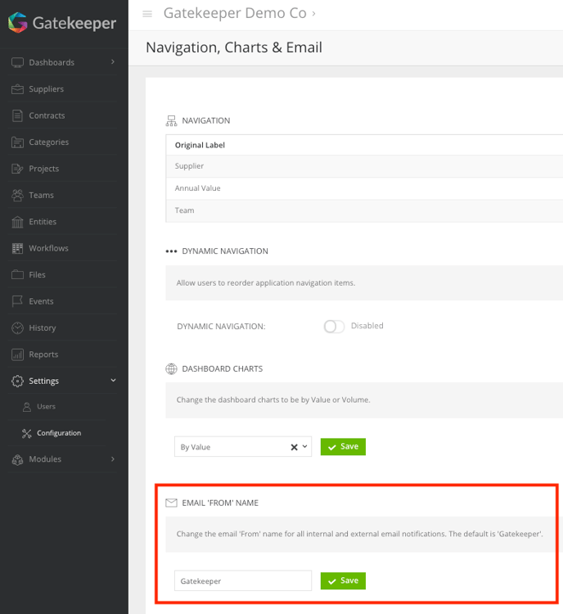This screenshot has width=563, height=614.
Task: Click the Navigation, Charts & Email heading
Action: (x=234, y=47)
